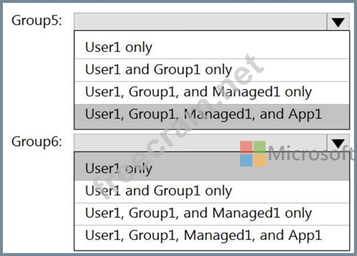
Task: Click the Microsoft wordmark text
Action: point(312,154)
